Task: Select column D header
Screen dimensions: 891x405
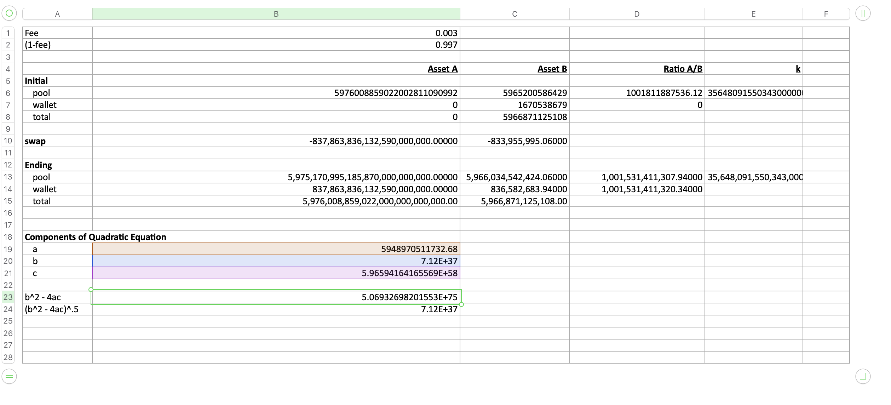Action: tap(637, 14)
